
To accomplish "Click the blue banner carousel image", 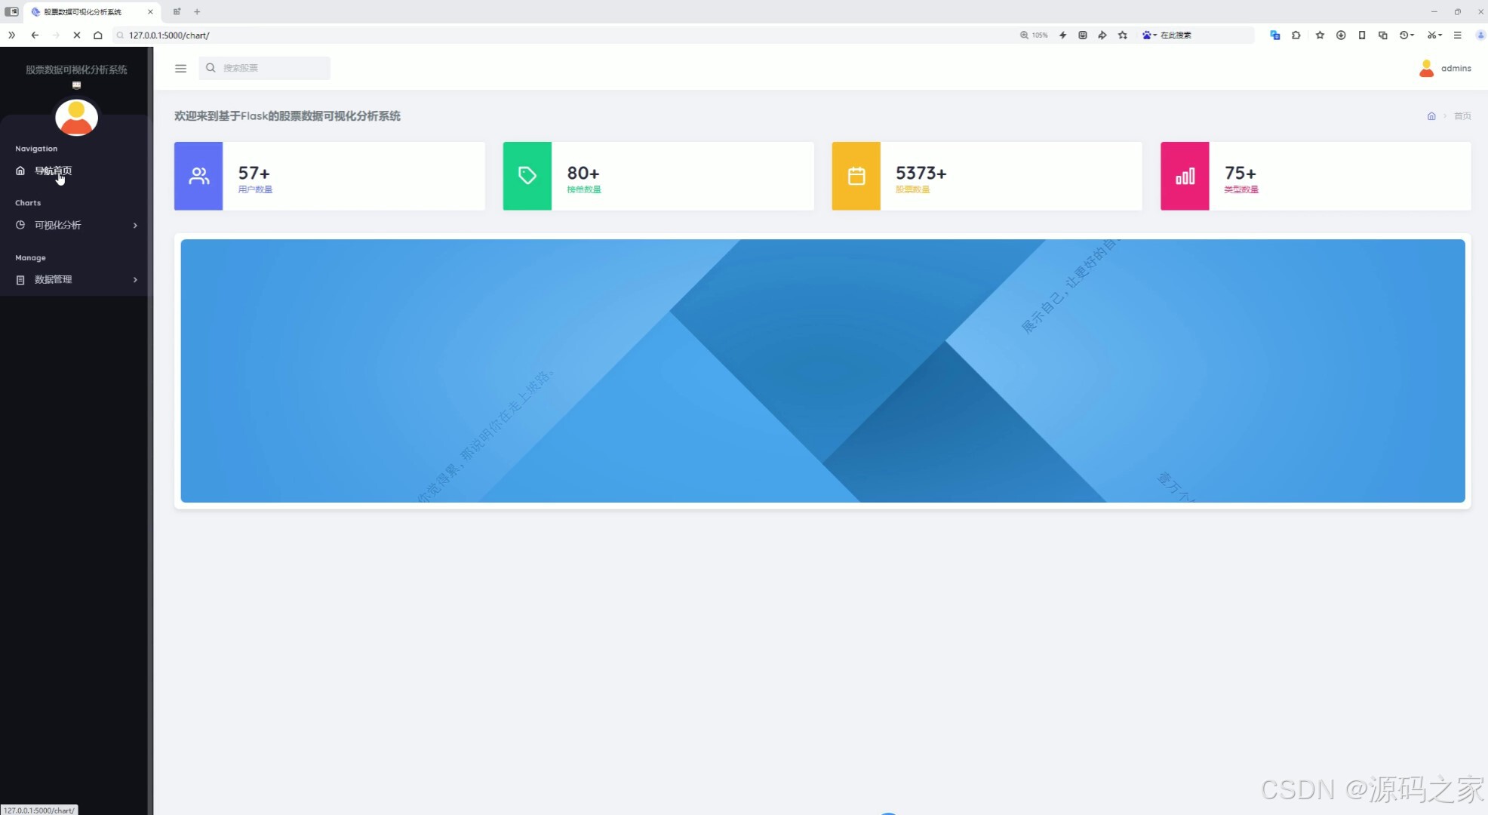I will [x=822, y=371].
